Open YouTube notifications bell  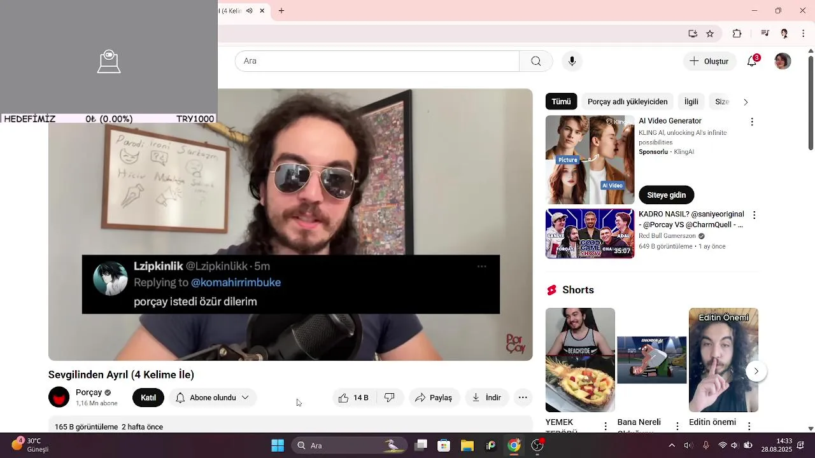click(753, 61)
